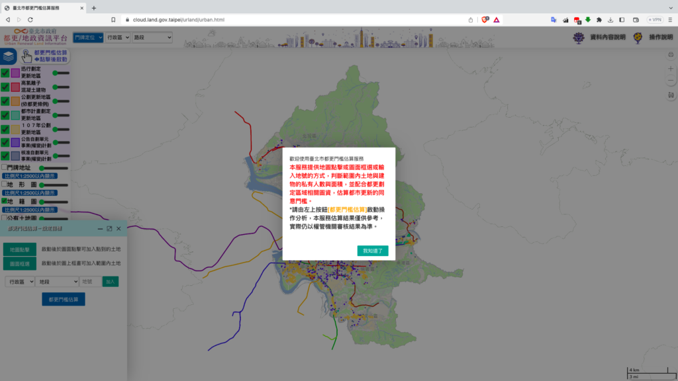Uncheck the 公劃更新地區(依都更條例) layer
The image size is (678, 381).
[5, 101]
